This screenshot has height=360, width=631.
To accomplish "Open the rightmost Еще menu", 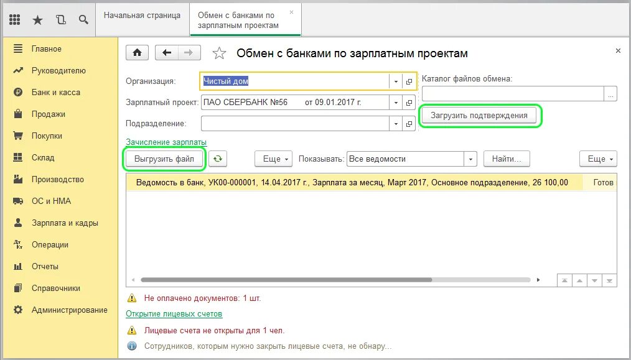I will (x=598, y=159).
